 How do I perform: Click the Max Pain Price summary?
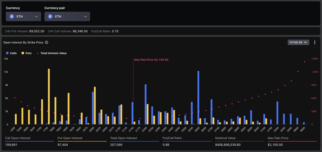[278, 138]
